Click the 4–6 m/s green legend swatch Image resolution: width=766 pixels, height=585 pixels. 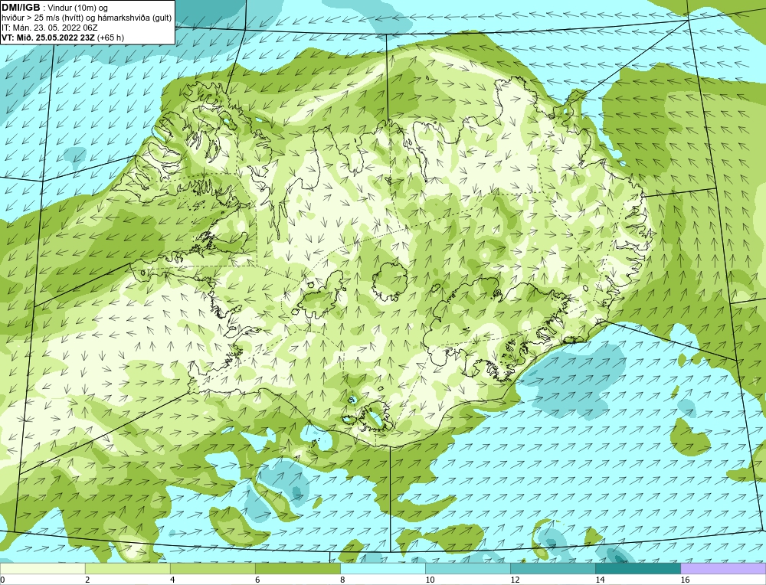click(x=212, y=568)
